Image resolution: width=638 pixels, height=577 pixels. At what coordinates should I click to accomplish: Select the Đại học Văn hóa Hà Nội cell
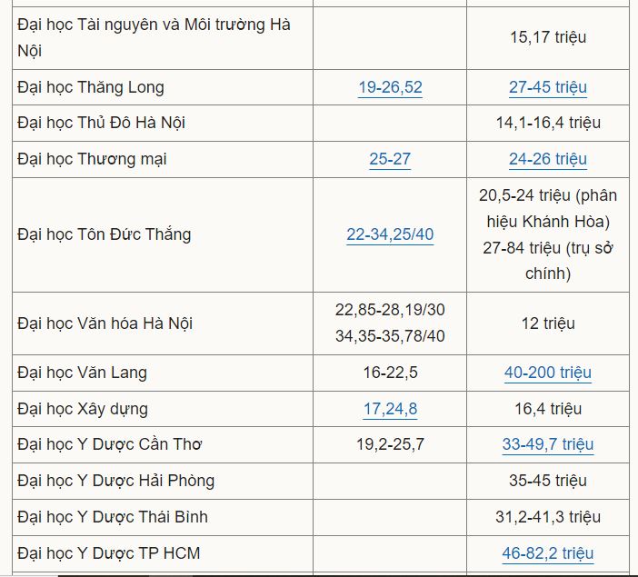(x=105, y=323)
